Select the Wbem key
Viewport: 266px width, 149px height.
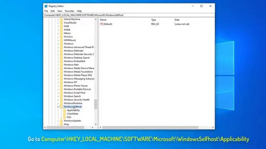point(67,33)
